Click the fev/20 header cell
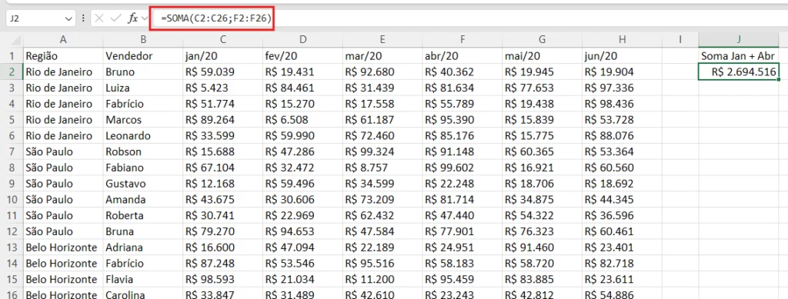 (302, 55)
